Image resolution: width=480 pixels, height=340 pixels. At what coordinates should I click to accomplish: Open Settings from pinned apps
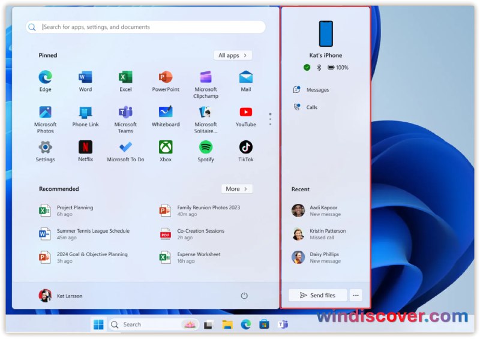tap(46, 151)
